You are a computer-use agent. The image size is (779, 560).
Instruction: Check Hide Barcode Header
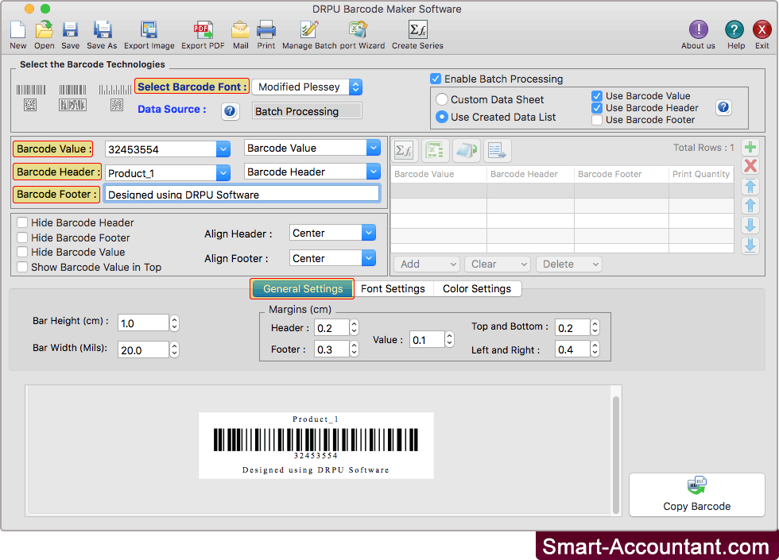click(22, 222)
